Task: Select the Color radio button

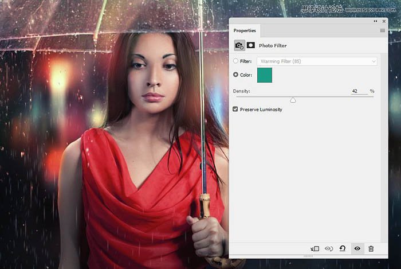Action: click(x=236, y=75)
